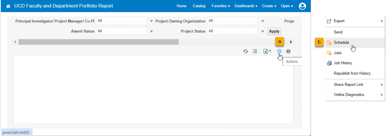The width and height of the screenshot is (387, 136).
Task: Click the Catalog link in header
Action: [199, 6]
